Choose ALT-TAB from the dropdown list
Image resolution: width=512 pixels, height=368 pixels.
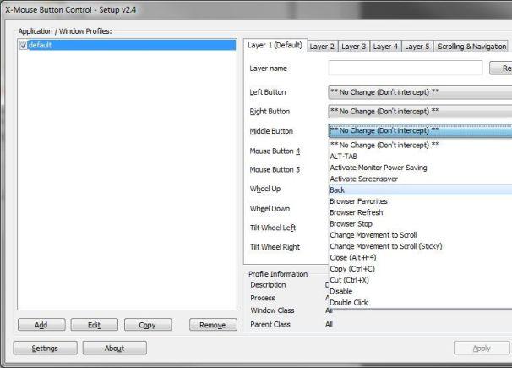tap(420, 157)
